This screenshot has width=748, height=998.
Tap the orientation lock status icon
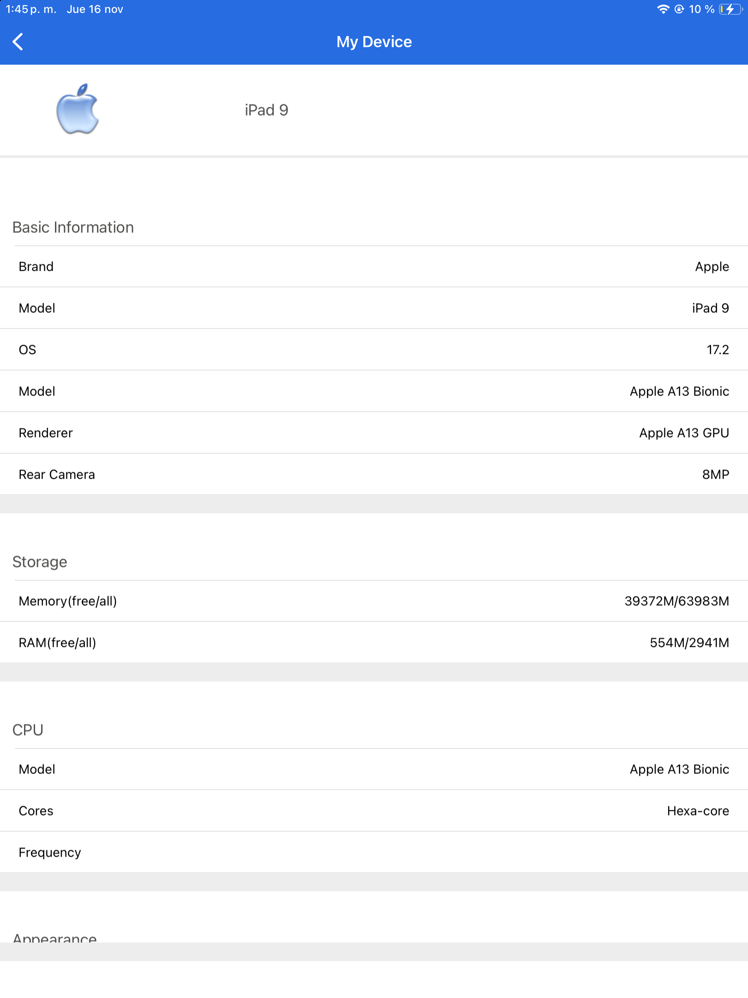tap(679, 9)
